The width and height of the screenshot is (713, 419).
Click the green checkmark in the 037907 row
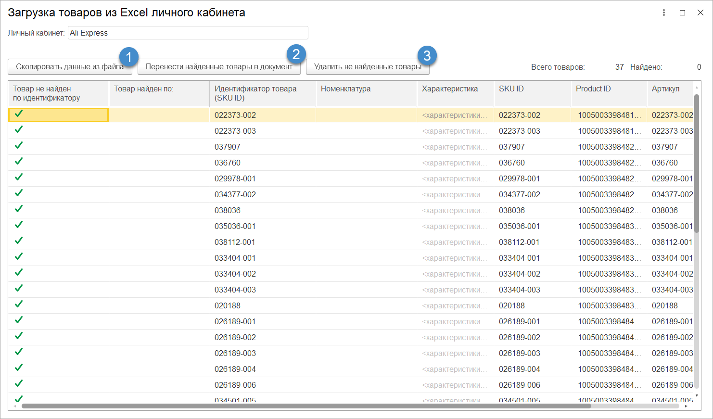click(19, 145)
